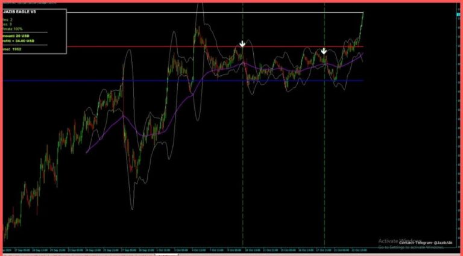Image resolution: width=463 pixels, height=256 pixels.
Task: Click the second white down-arrow signal
Action: coord(324,51)
